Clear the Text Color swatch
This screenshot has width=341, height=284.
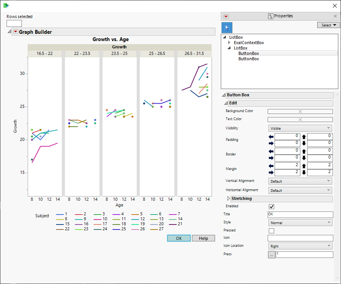point(300,119)
